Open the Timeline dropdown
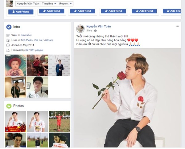 click(x=49, y=4)
